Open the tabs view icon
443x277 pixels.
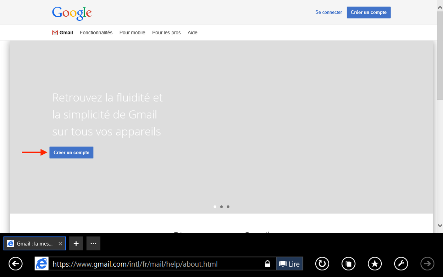[348, 264]
